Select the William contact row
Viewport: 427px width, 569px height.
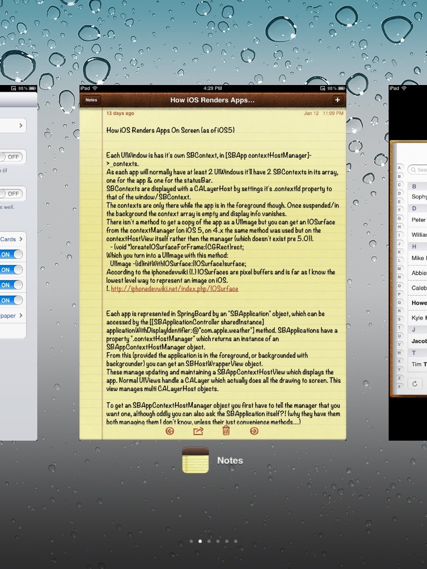pos(417,234)
